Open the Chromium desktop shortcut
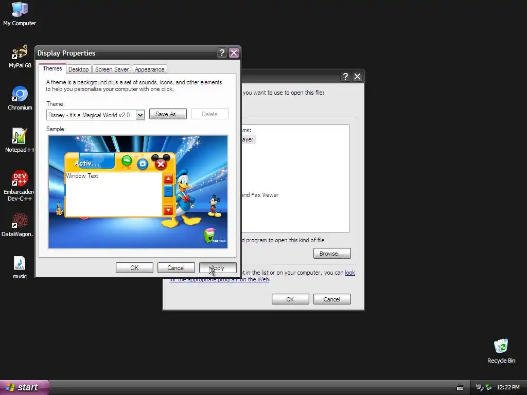Viewport: 527px width, 395px height. (20, 98)
